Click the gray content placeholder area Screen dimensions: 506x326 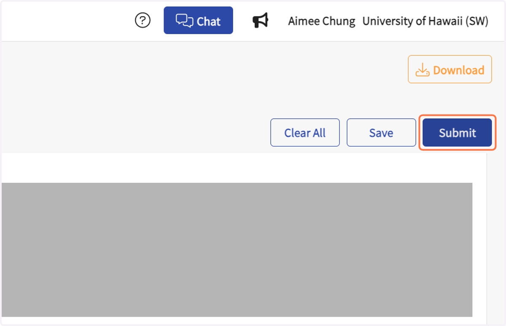[236, 250]
